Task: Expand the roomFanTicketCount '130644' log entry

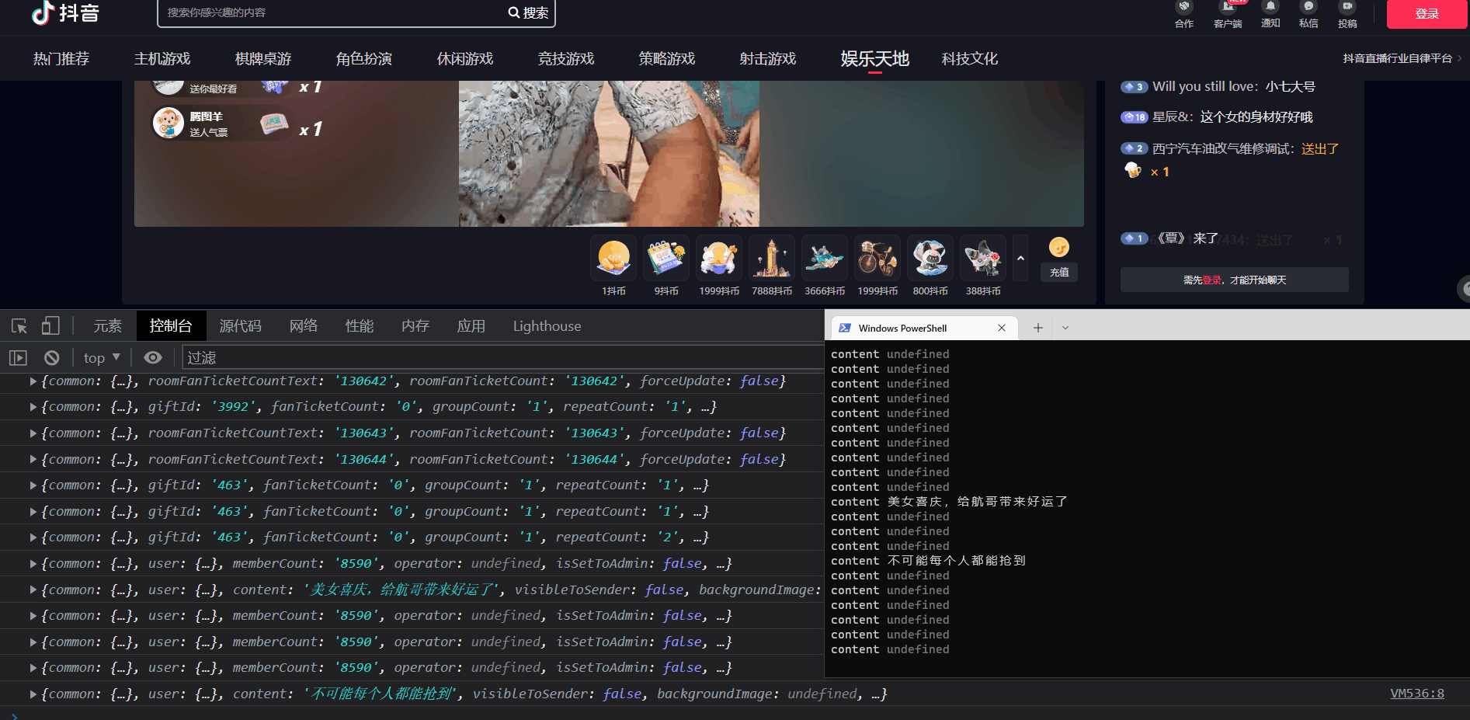Action: (x=33, y=460)
